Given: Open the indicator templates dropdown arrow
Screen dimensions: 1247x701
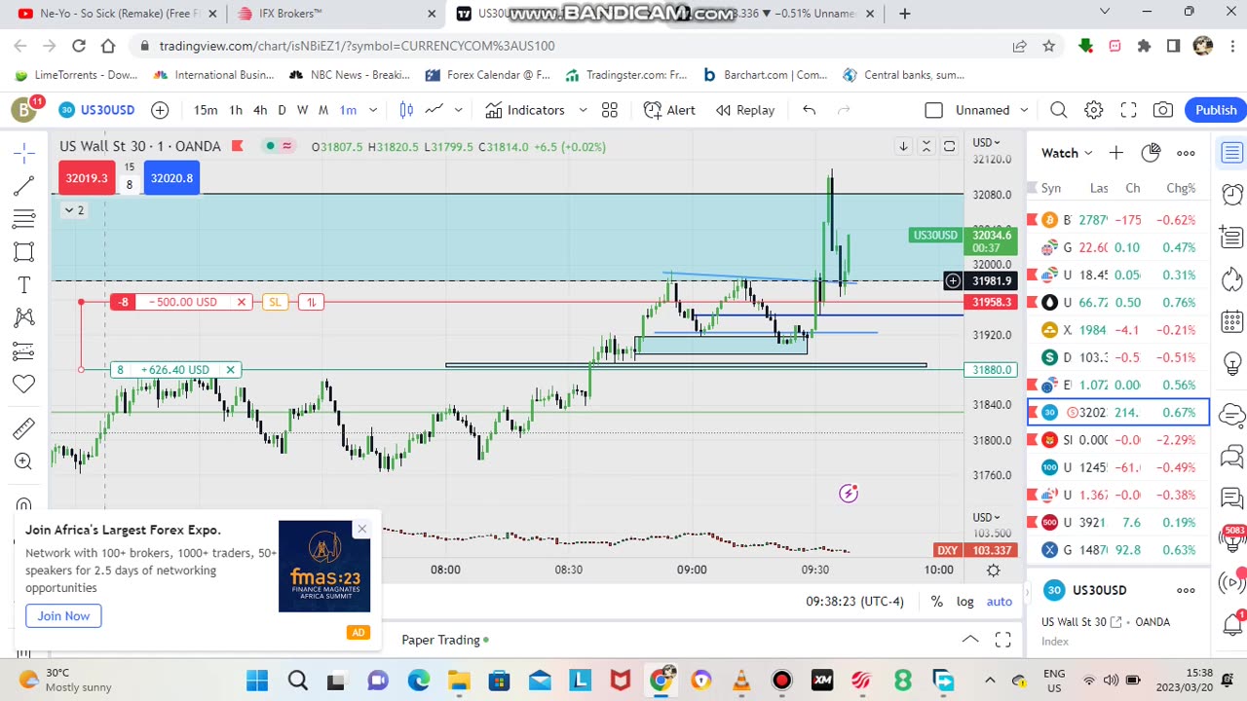Looking at the screenshot, I should click(583, 110).
